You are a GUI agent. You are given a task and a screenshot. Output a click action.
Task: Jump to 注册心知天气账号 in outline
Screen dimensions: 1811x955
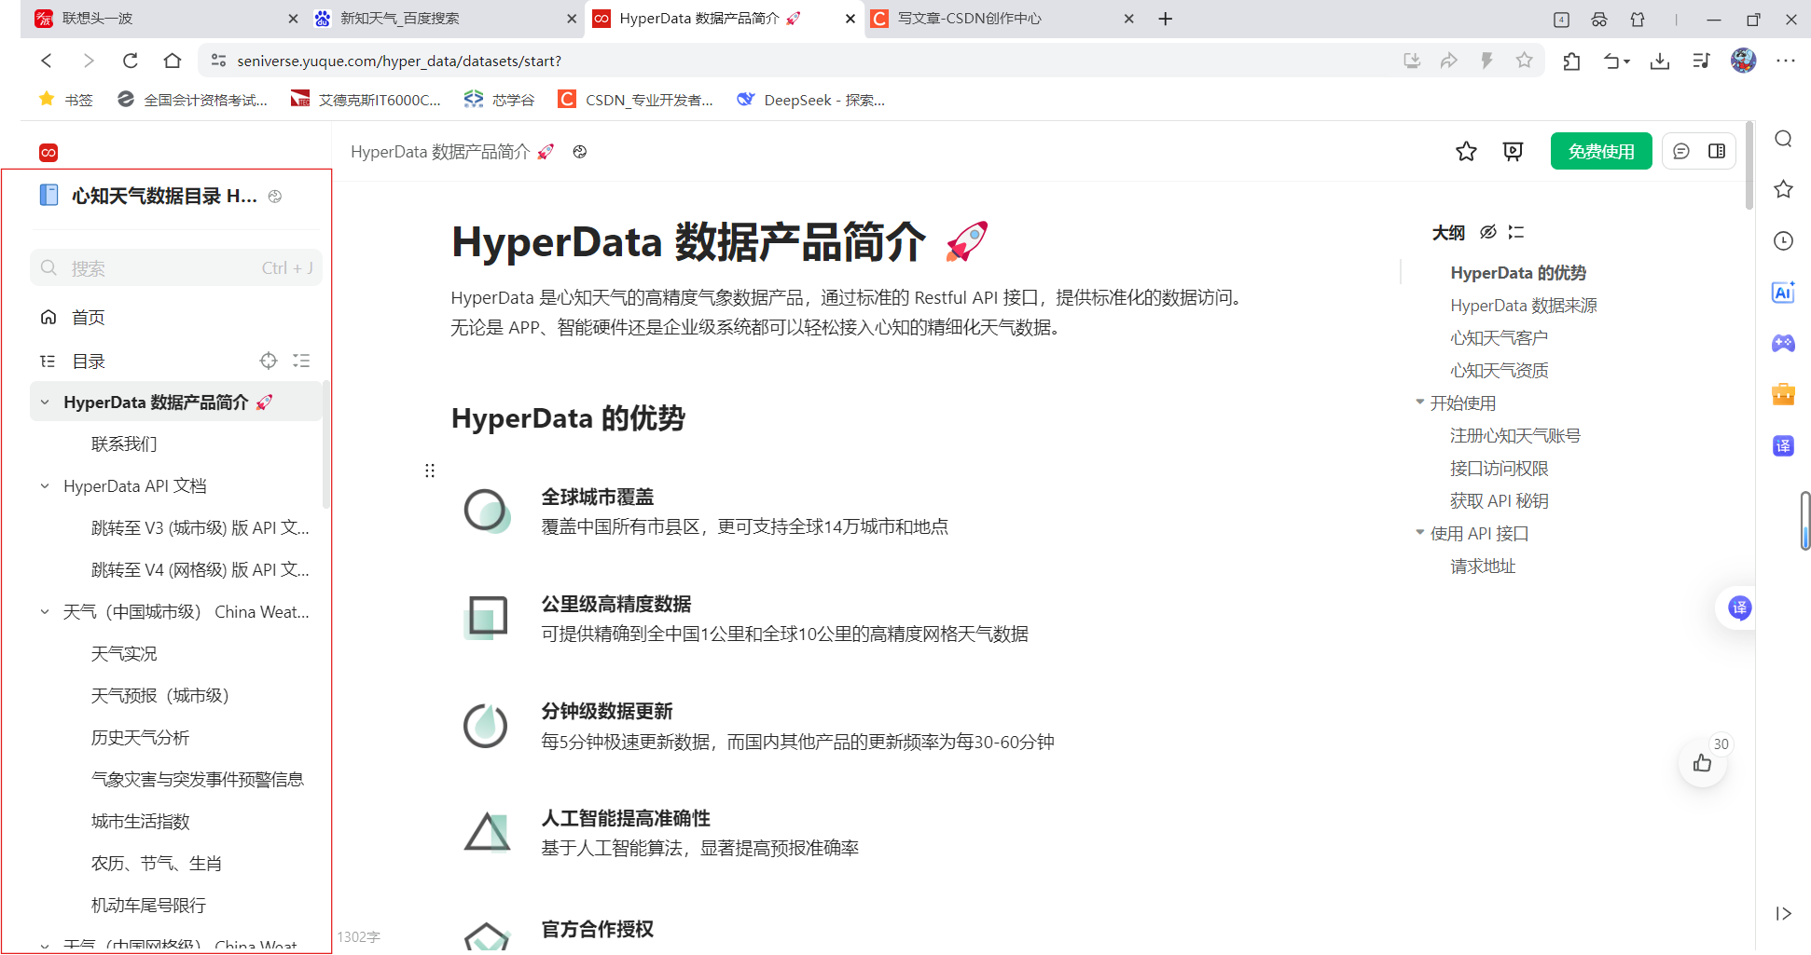1515,436
